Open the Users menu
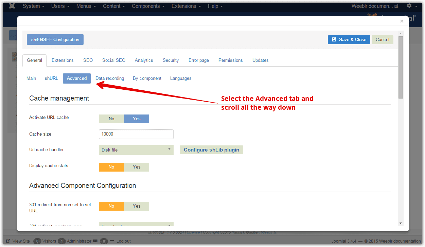 click(60, 6)
